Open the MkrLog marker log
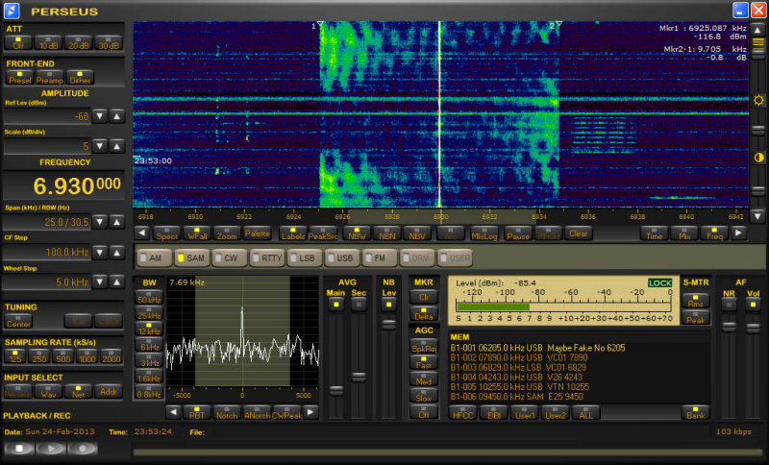The height and width of the screenshot is (465, 769). click(x=484, y=233)
